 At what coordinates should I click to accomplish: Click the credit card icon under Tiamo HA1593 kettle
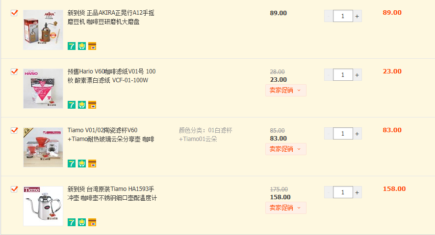(x=92, y=222)
